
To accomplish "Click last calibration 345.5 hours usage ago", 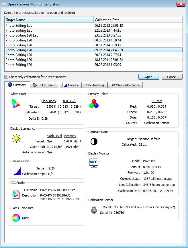I will tap(159, 185).
